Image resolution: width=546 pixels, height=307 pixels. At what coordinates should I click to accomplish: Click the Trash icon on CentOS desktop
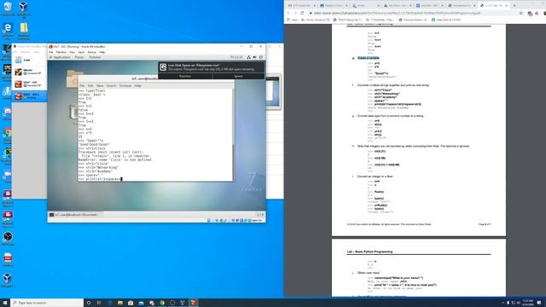[x=73, y=112]
